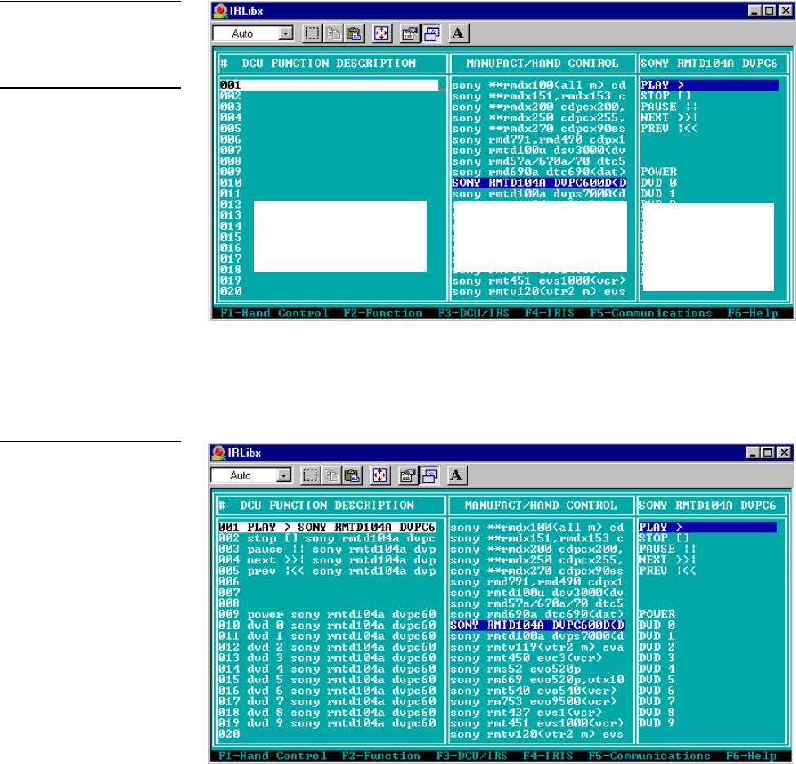Screen dimensions: 796x764
Task: Select F1-Hand Control in upper window's bottom bar
Action: [274, 313]
